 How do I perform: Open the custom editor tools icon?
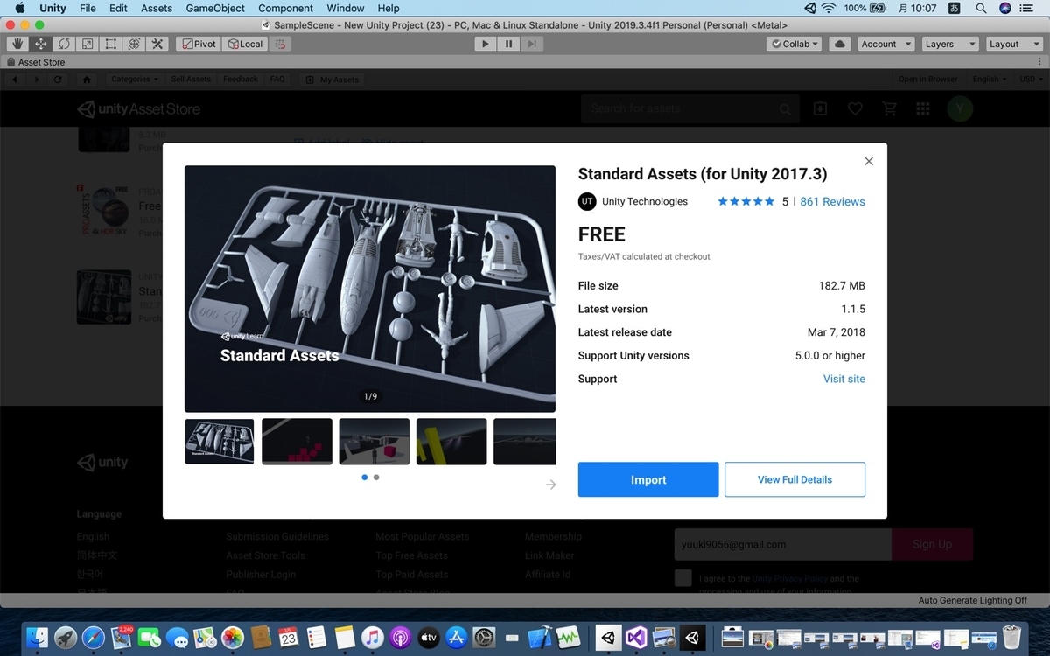tap(157, 44)
